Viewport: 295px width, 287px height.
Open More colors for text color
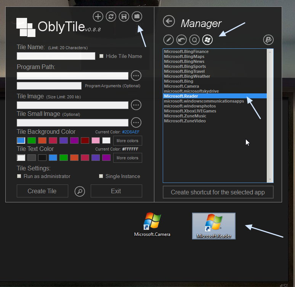tap(128, 158)
